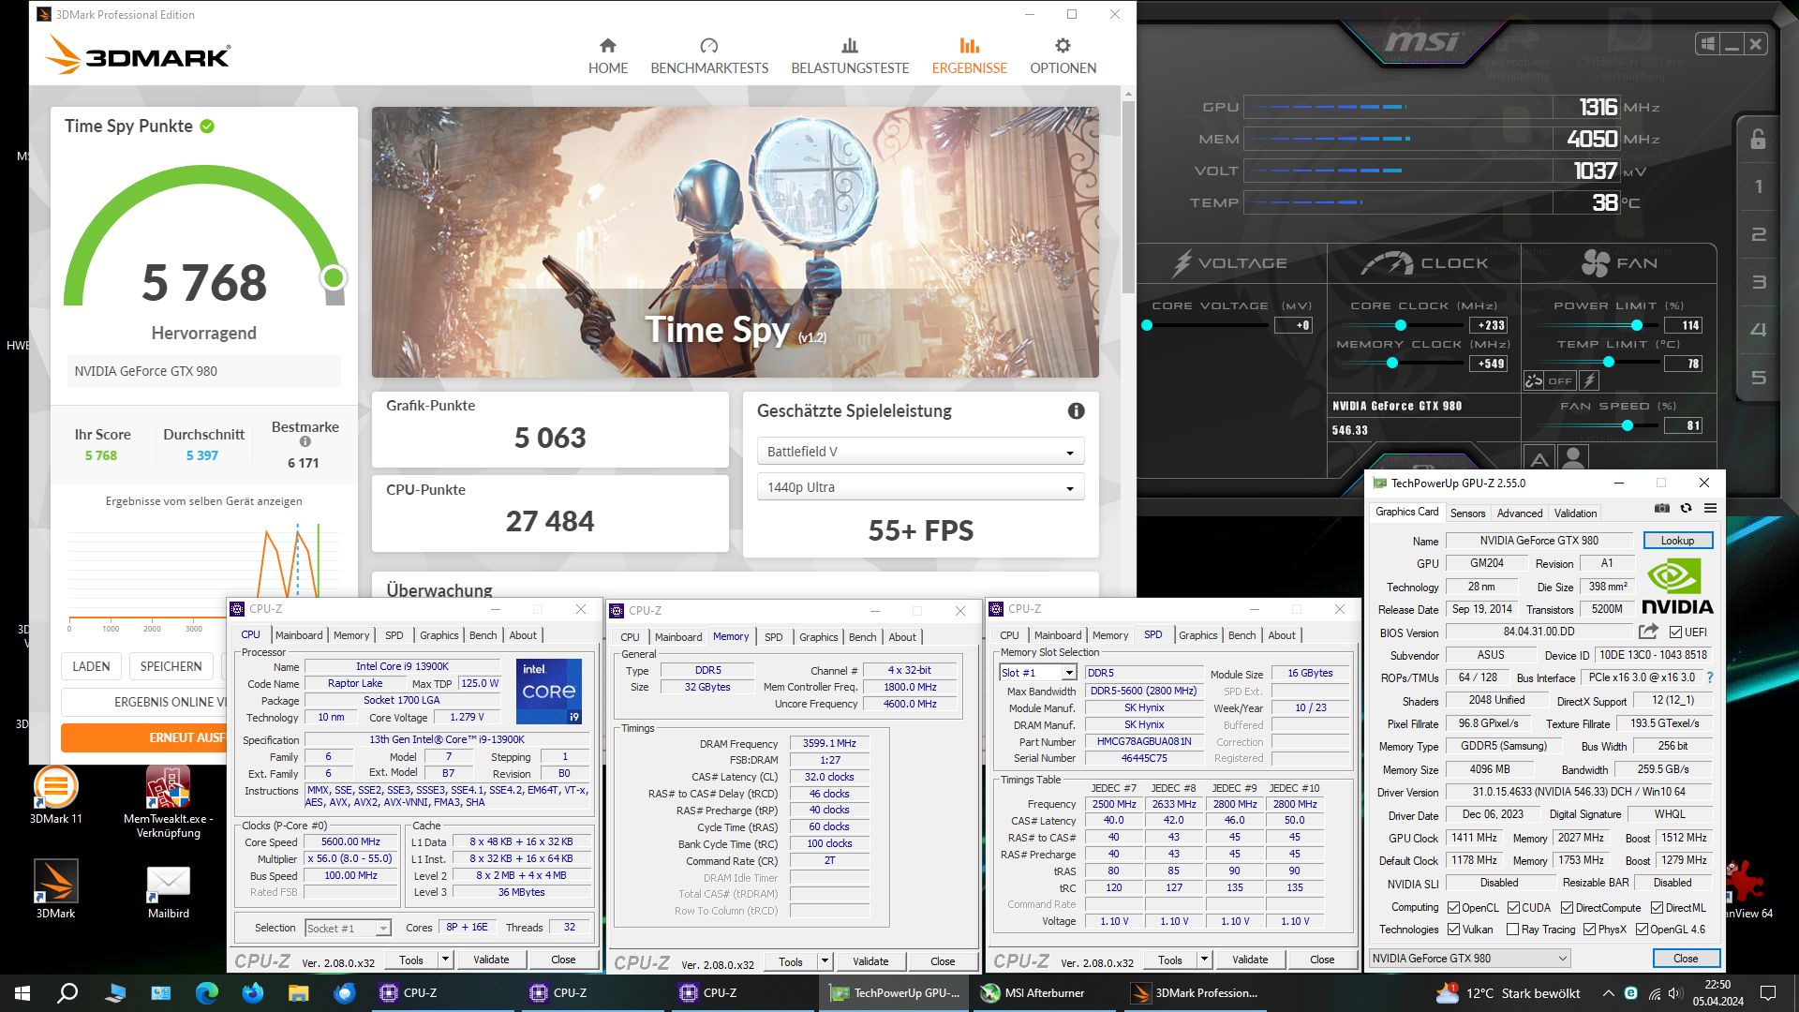Screen dimensions: 1799x1012
Task: Open Battlefield V game dropdown
Action: pyautogui.click(x=920, y=452)
